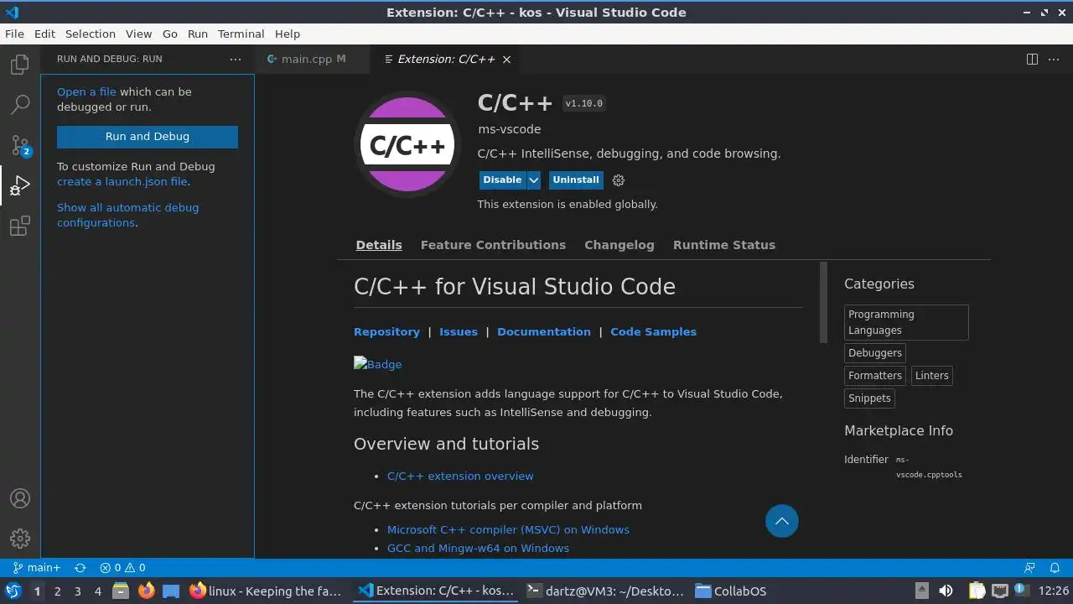Click Synchronize Changes icon in status bar
The height and width of the screenshot is (604, 1073).
(x=80, y=567)
